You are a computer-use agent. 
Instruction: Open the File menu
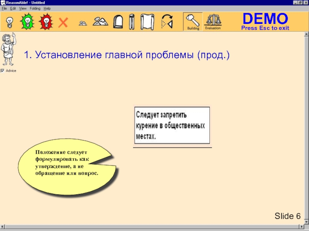tap(4, 8)
